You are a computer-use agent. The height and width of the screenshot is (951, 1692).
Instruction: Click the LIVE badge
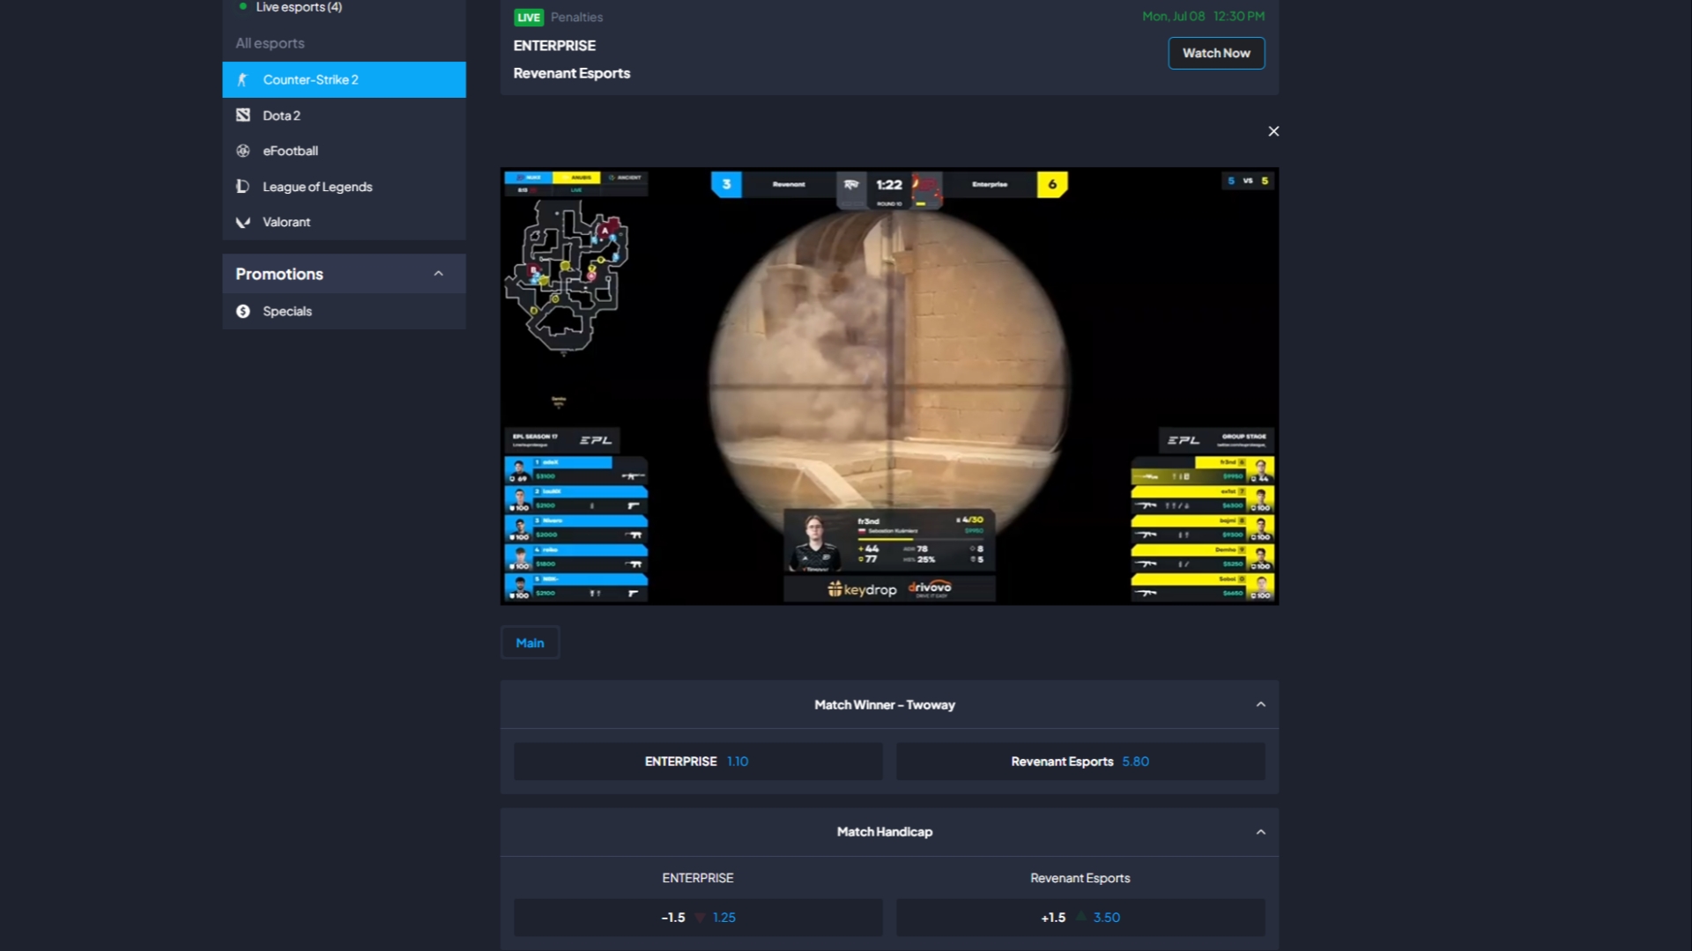click(529, 17)
